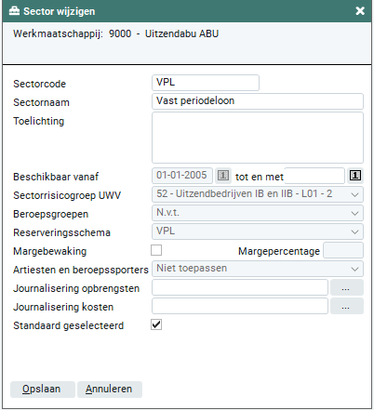Click the Opslaan button
374x410 pixels.
coord(43,390)
